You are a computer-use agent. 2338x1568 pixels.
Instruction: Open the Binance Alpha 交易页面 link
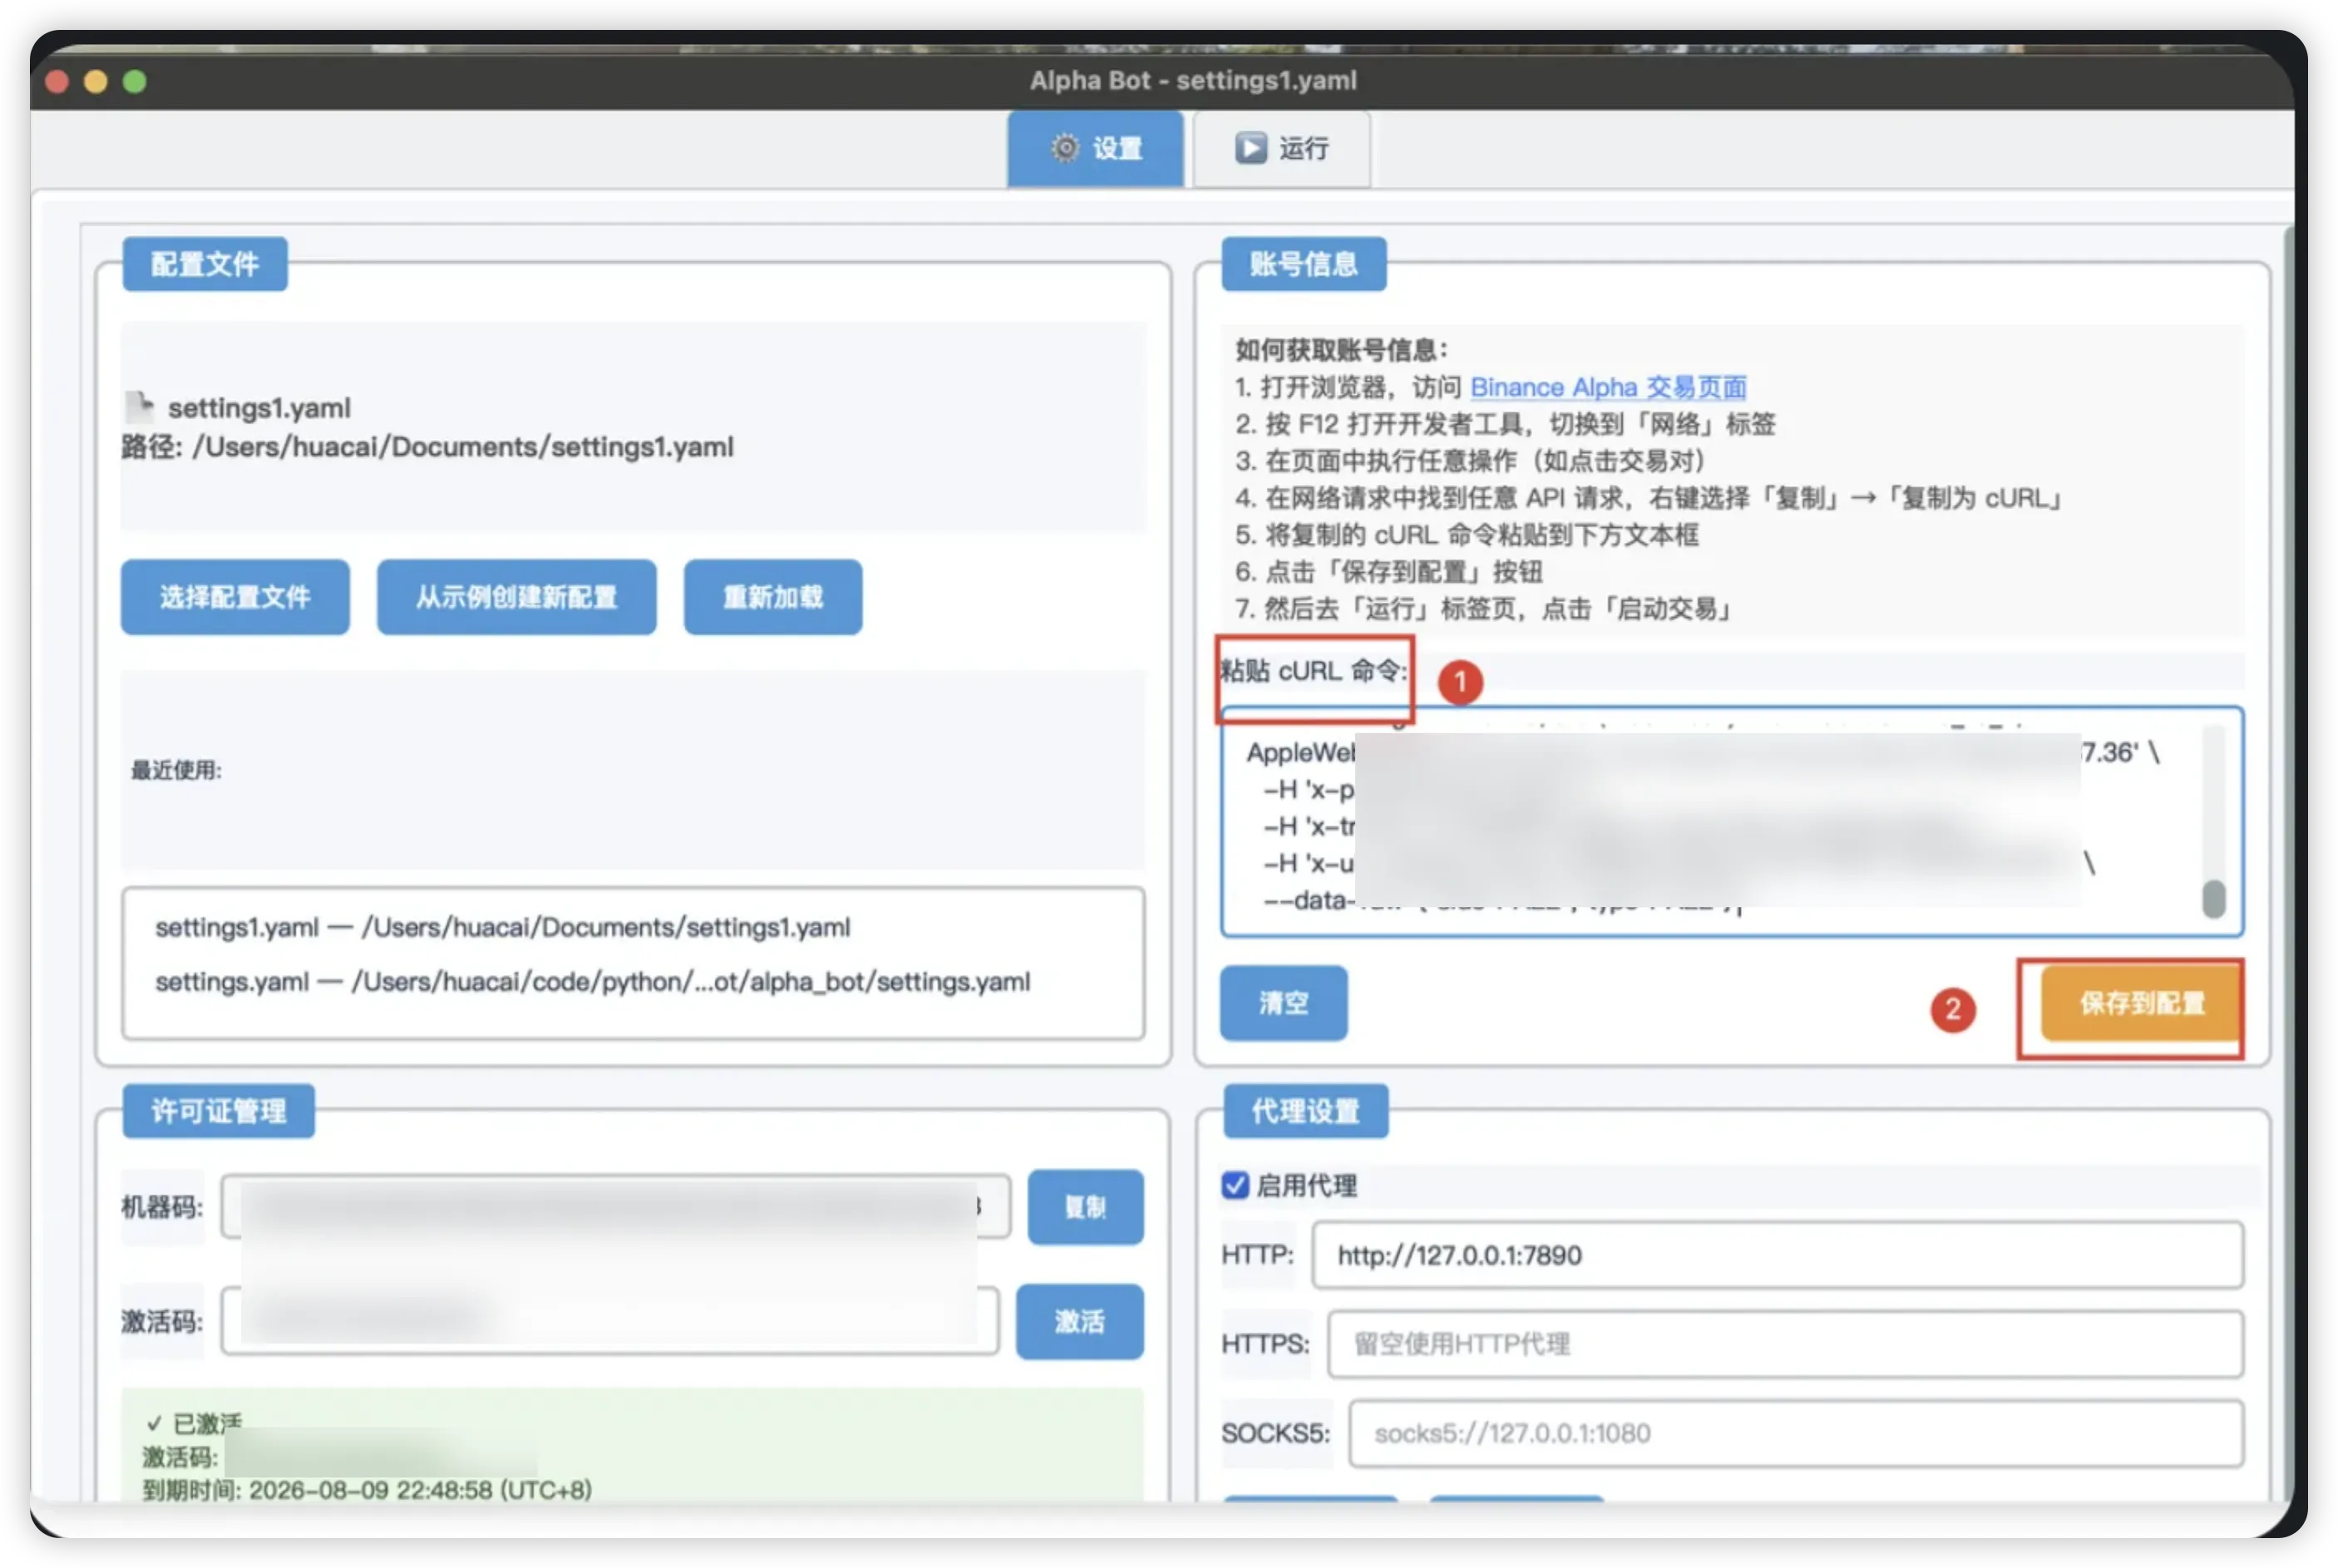(x=1608, y=387)
